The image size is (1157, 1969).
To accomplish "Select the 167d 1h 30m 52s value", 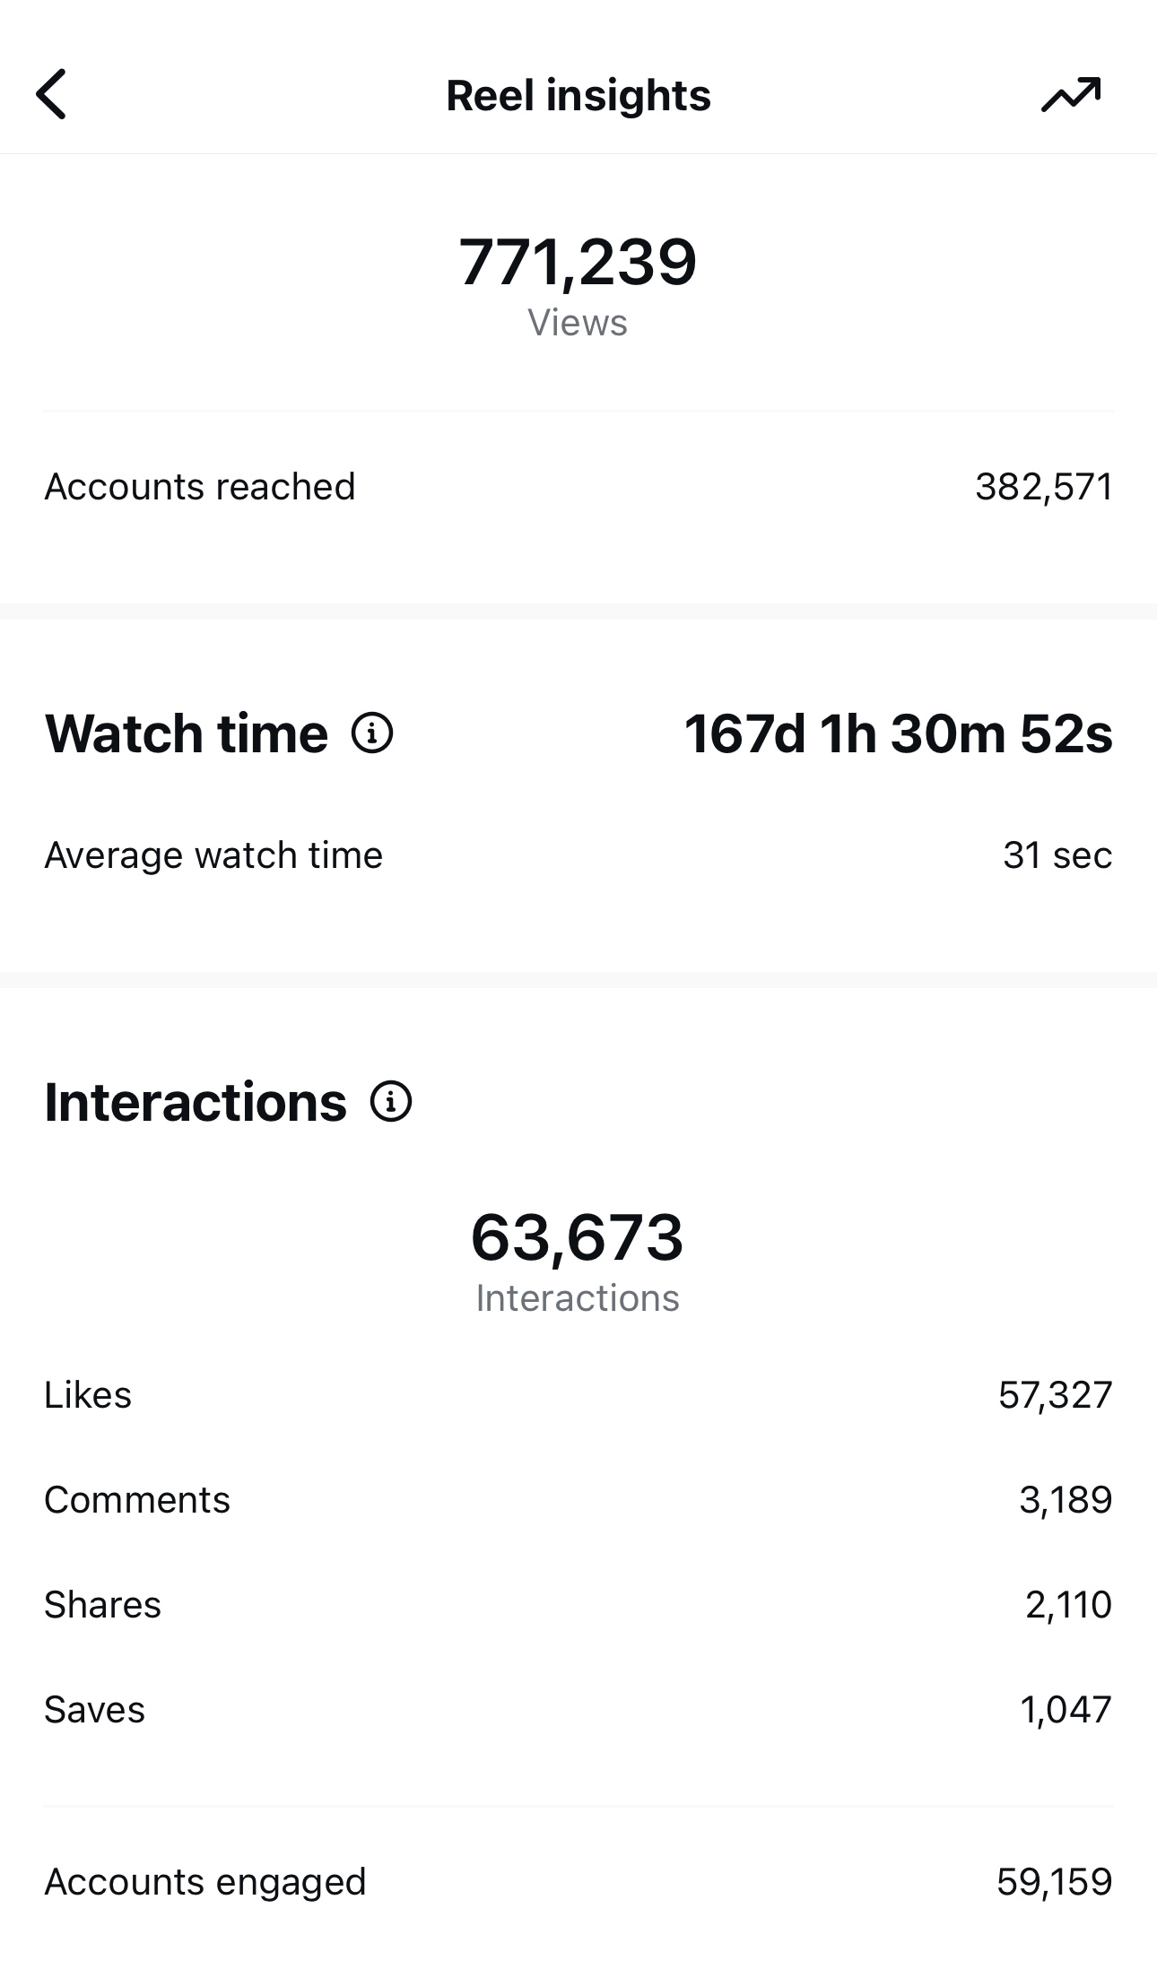I will point(898,733).
